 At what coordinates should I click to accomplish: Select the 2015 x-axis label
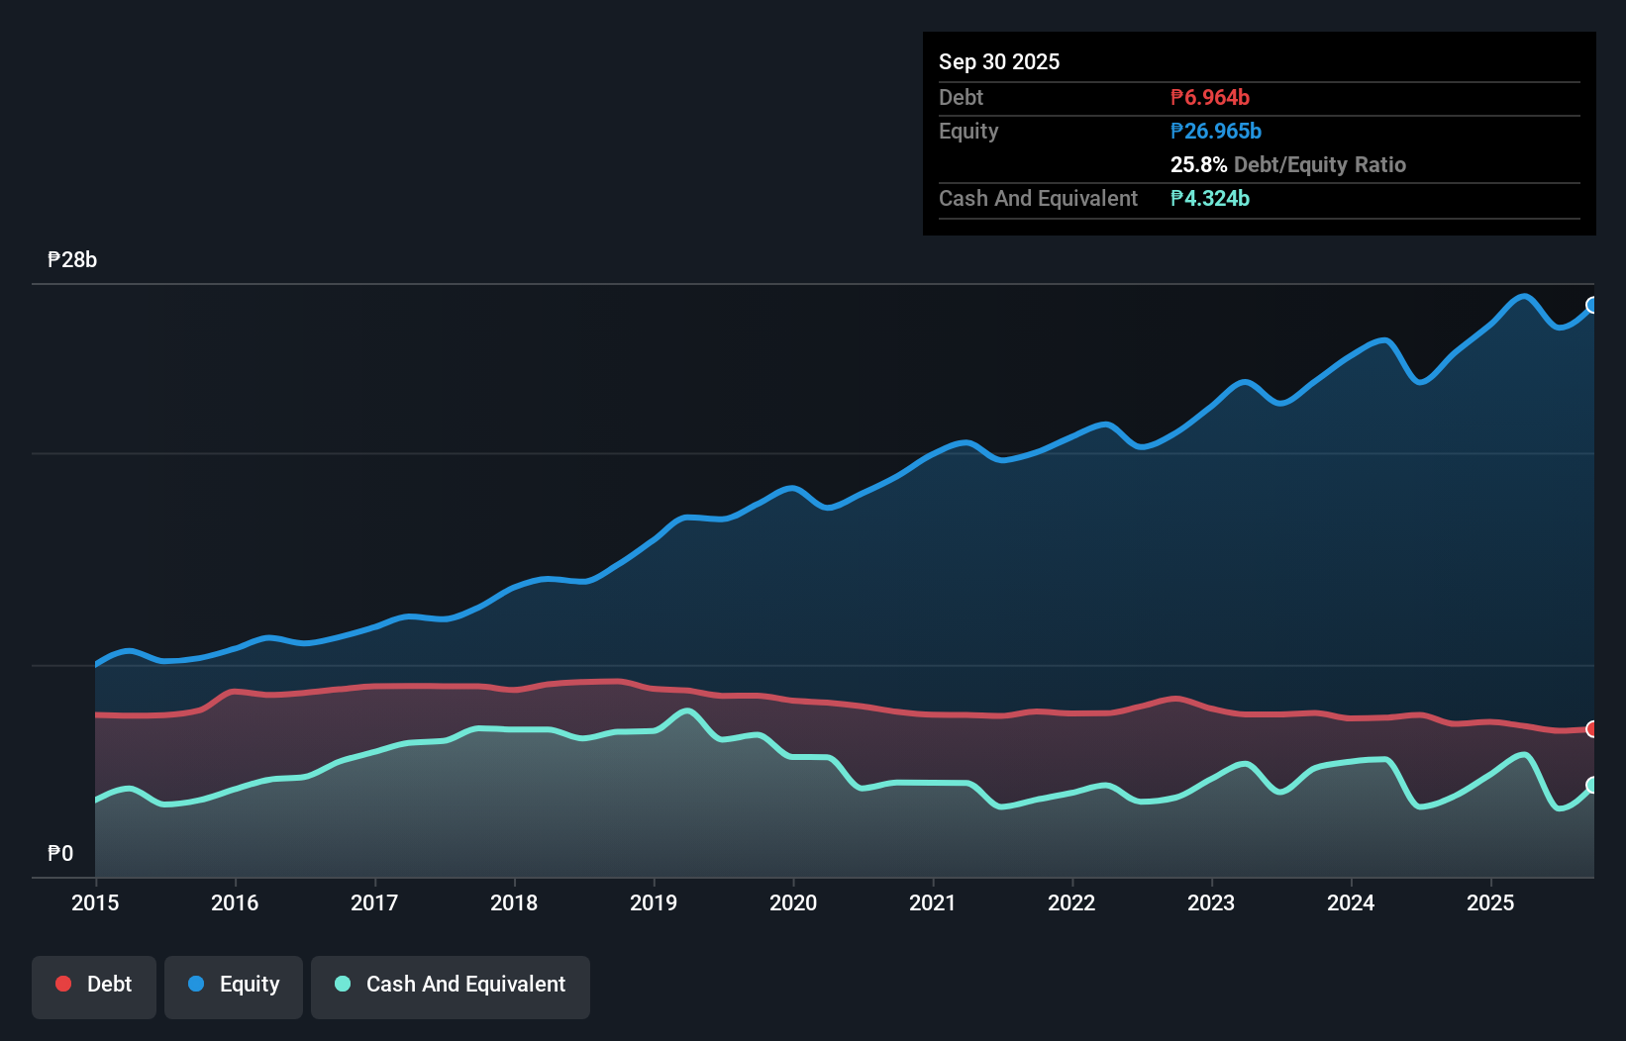tap(95, 902)
